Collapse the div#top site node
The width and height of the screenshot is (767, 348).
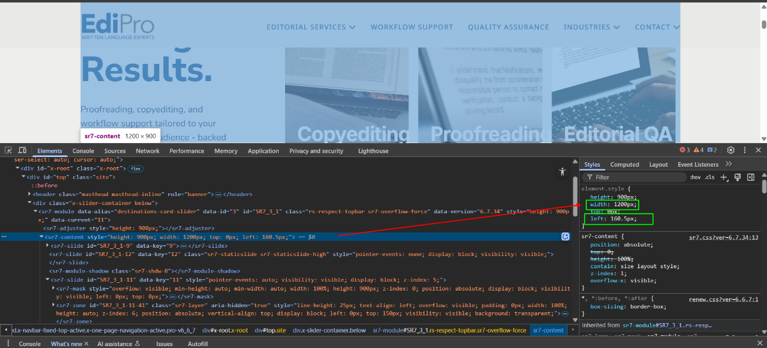click(23, 177)
